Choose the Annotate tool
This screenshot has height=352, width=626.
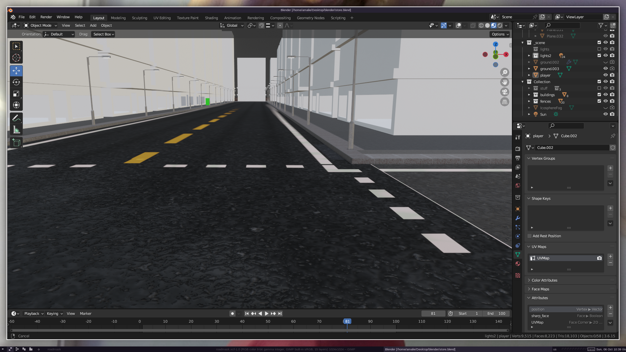pos(16,118)
